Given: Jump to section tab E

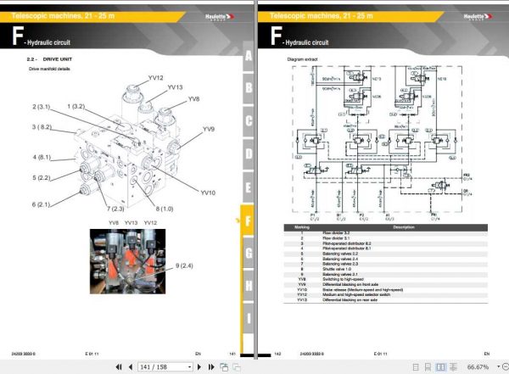Looking at the screenshot, I should pos(249,187).
